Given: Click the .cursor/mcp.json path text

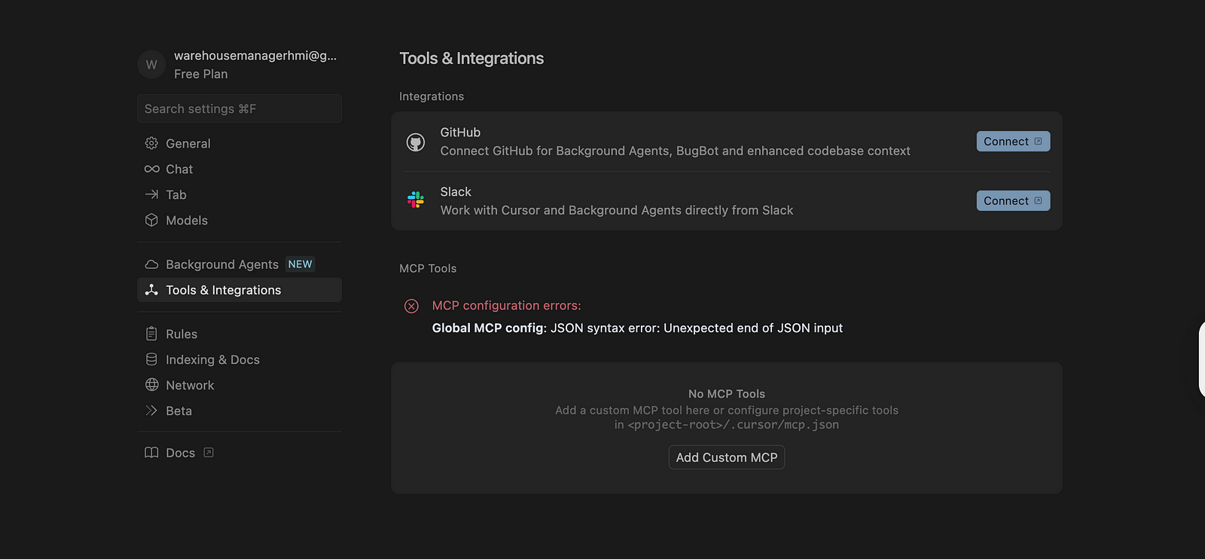Looking at the screenshot, I should 734,425.
